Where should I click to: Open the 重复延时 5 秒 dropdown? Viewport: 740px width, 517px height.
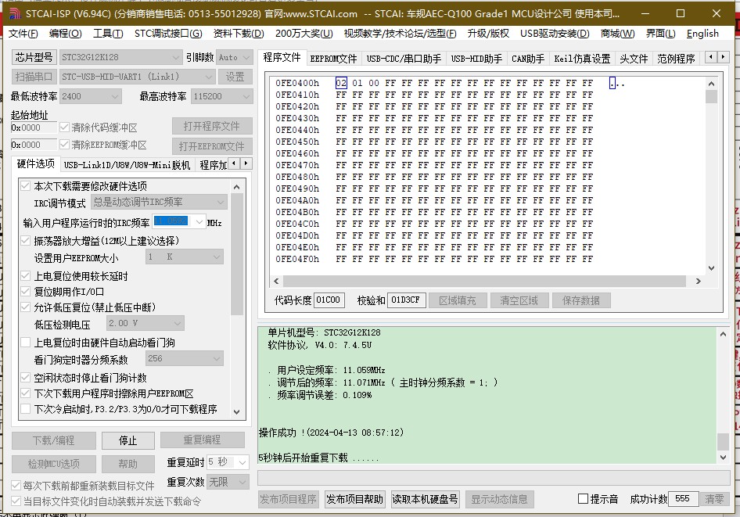228,461
